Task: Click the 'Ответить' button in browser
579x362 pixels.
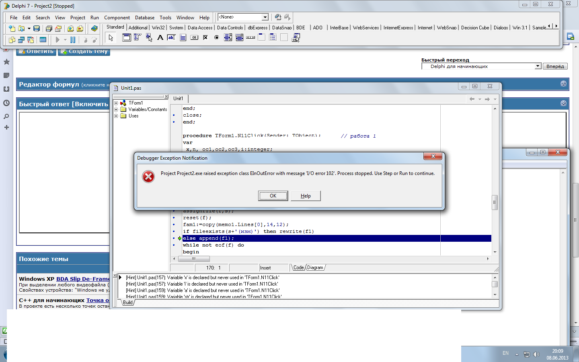Action: (36, 51)
